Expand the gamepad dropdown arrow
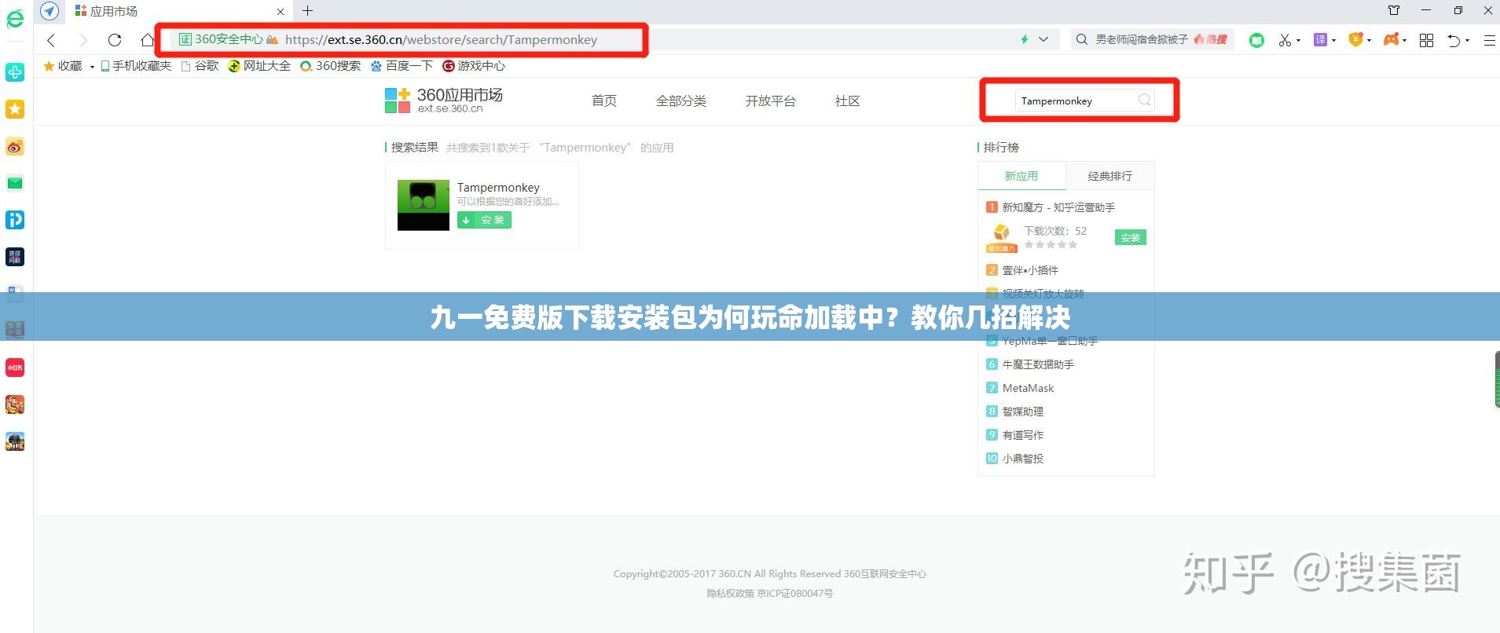Screen dimensions: 1500x633 tap(1405, 40)
